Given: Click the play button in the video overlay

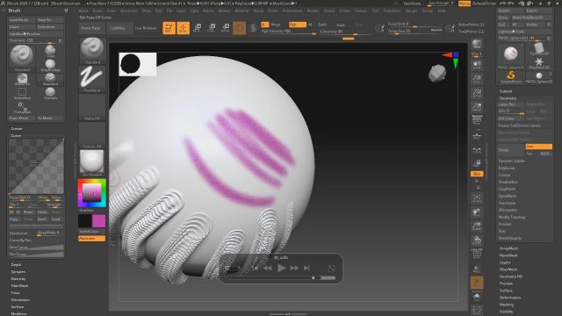Looking at the screenshot, I should point(281,268).
